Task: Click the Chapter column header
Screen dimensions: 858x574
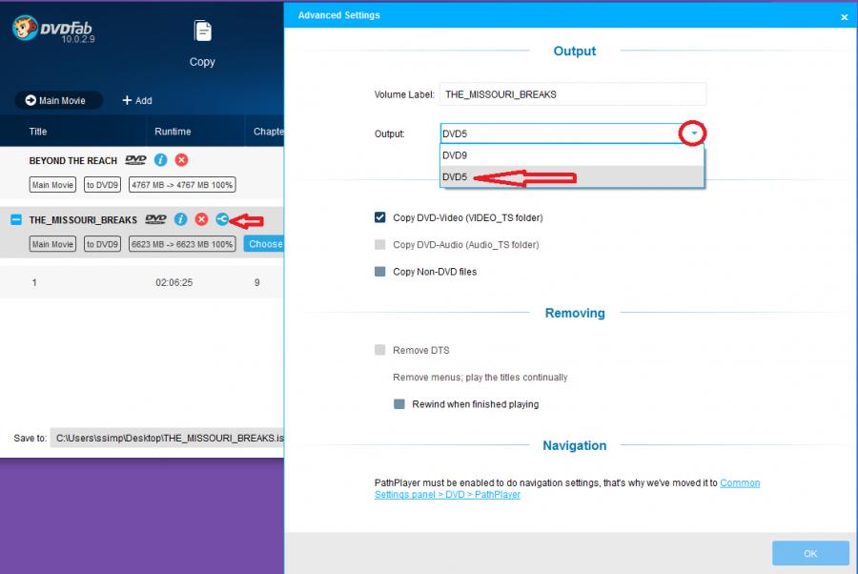Action: (269, 132)
